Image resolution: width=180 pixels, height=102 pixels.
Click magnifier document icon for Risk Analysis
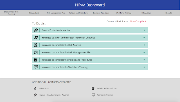(36, 45)
